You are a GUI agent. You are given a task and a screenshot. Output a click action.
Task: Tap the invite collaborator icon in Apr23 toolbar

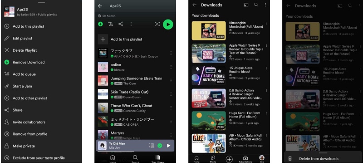click(111, 24)
